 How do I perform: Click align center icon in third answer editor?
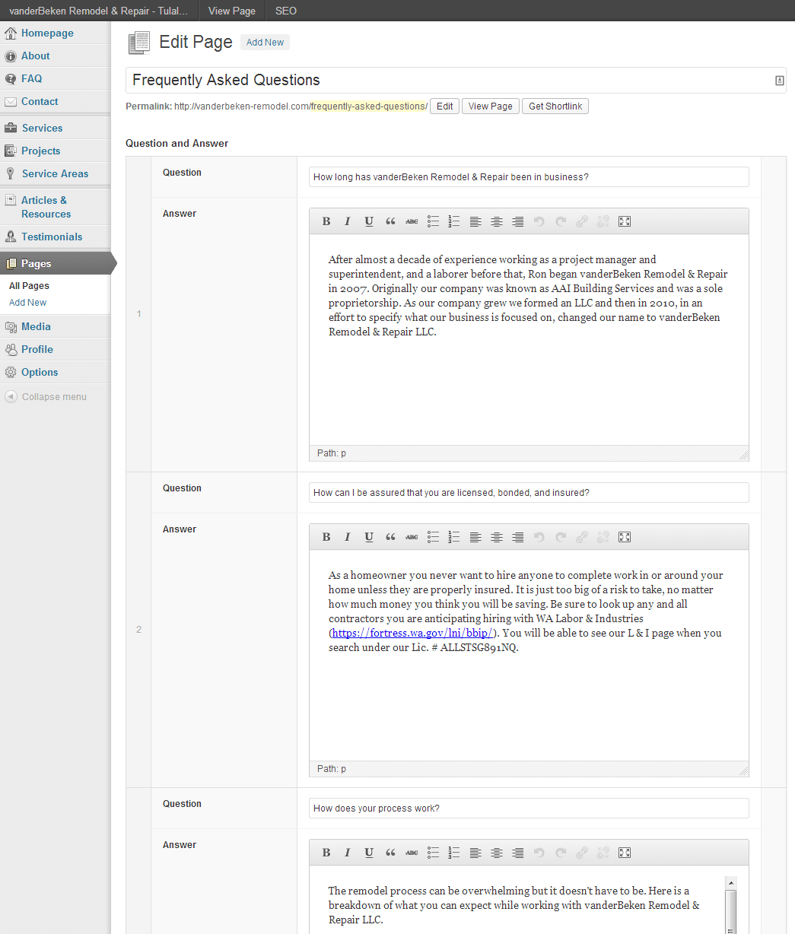tap(497, 853)
